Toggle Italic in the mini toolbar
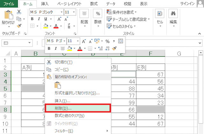This screenshot has height=134, width=204. click(x=55, y=48)
